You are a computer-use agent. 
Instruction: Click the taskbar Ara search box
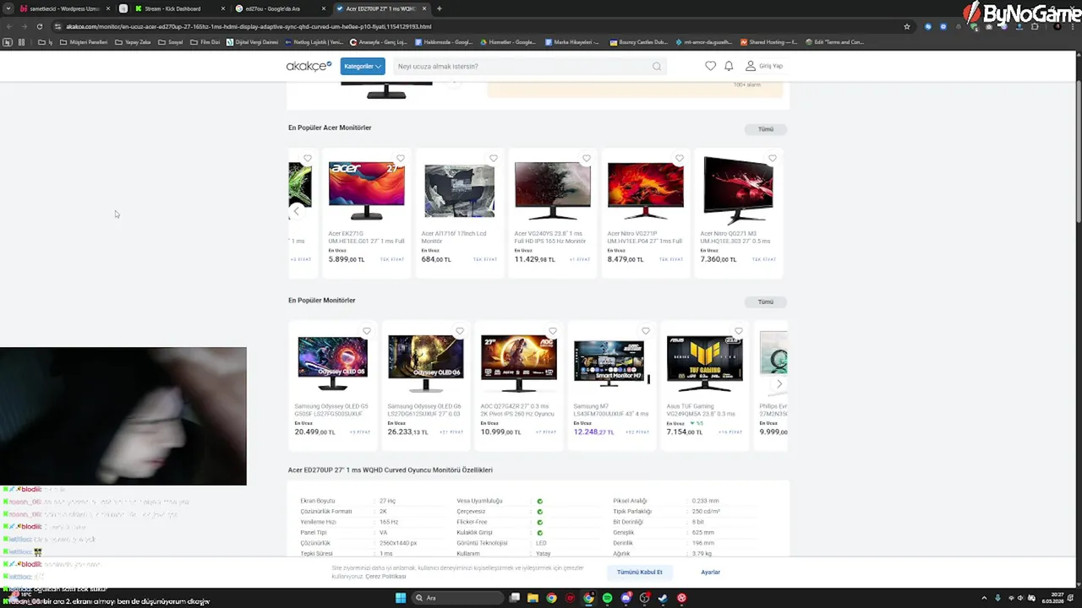[x=457, y=598]
